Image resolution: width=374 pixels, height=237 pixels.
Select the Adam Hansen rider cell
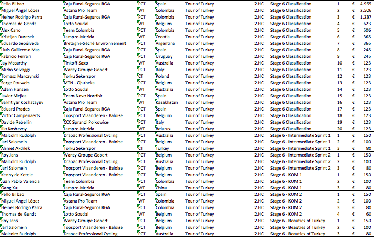click(x=15, y=89)
